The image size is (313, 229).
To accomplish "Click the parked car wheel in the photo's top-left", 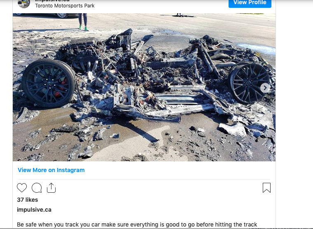I will [63, 15].
